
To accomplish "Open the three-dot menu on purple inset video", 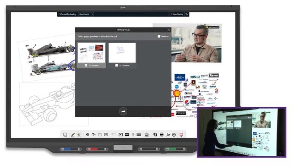I will point(280,154).
